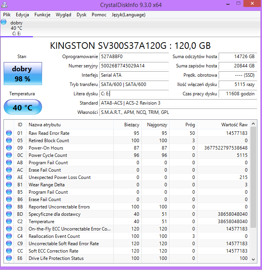Click the Interfejs field Serial ATA

click(x=134, y=75)
